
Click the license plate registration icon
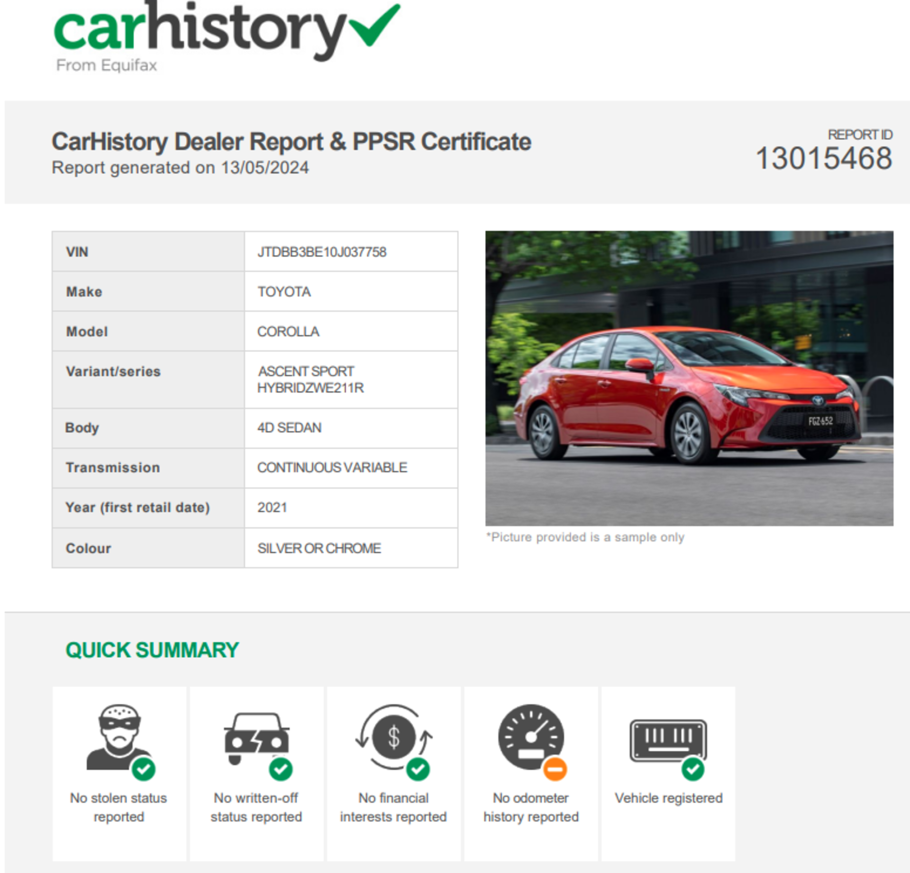point(668,740)
